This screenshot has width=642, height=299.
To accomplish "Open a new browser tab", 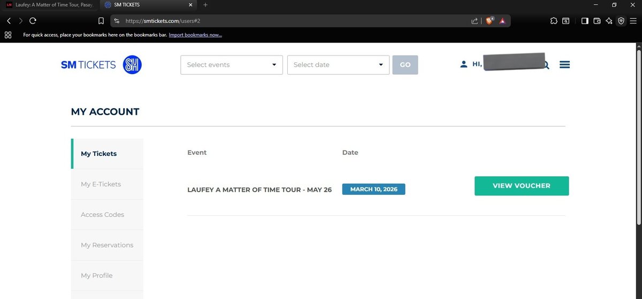I will (x=205, y=5).
